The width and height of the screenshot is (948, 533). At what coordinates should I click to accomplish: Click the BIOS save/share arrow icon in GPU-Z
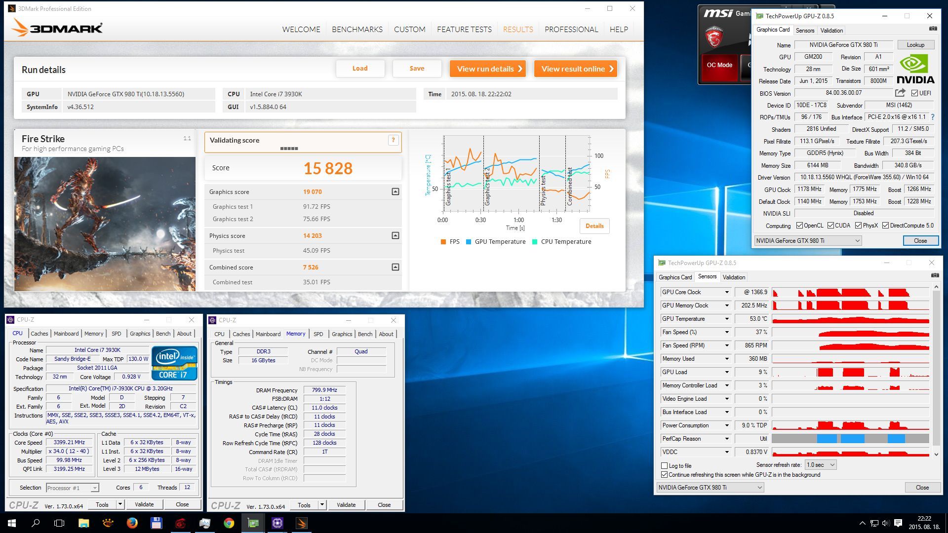(x=900, y=93)
